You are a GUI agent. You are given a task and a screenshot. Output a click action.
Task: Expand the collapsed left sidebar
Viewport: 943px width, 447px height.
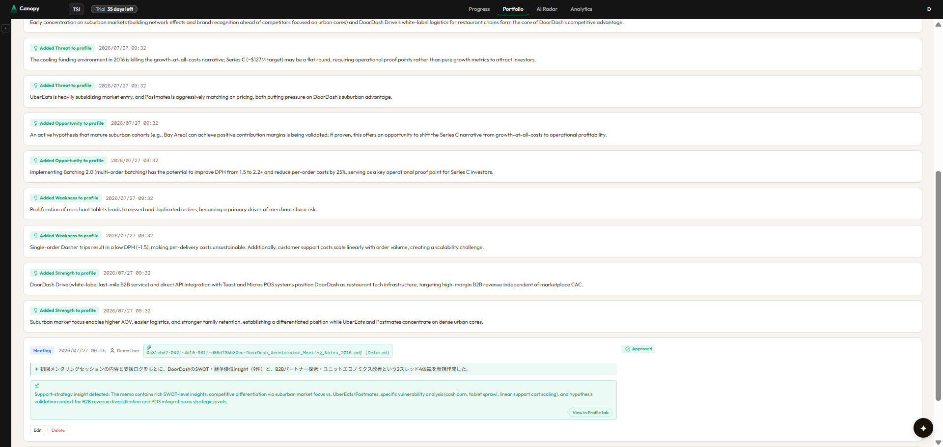point(5,28)
